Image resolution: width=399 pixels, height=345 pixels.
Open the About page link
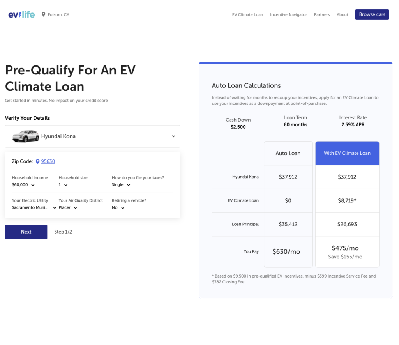tap(342, 14)
